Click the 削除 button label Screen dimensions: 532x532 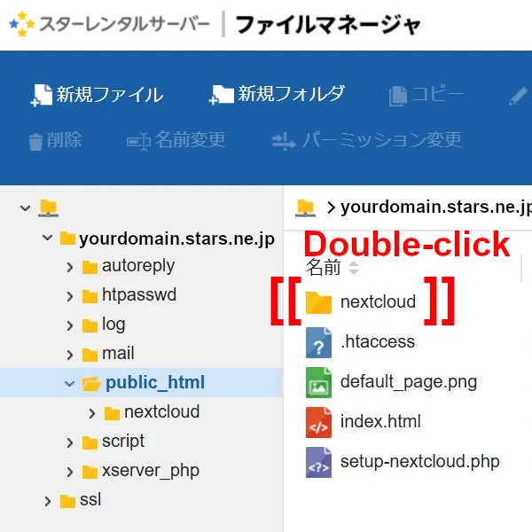tap(64, 140)
